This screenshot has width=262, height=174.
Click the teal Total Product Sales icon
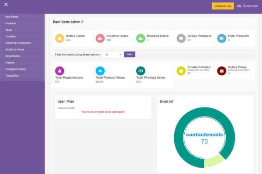pyautogui.click(x=140, y=70)
